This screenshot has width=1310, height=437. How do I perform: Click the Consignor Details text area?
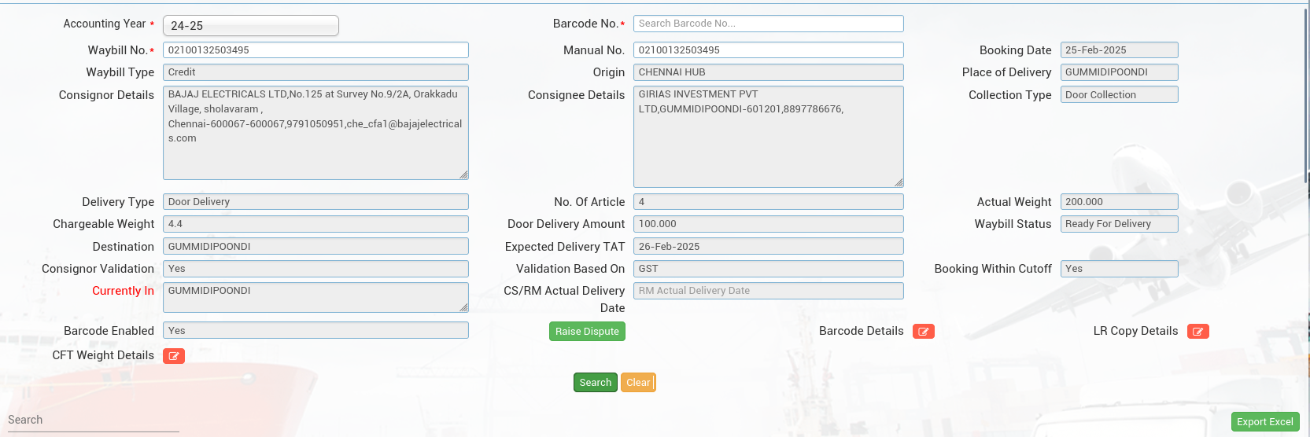(x=316, y=132)
